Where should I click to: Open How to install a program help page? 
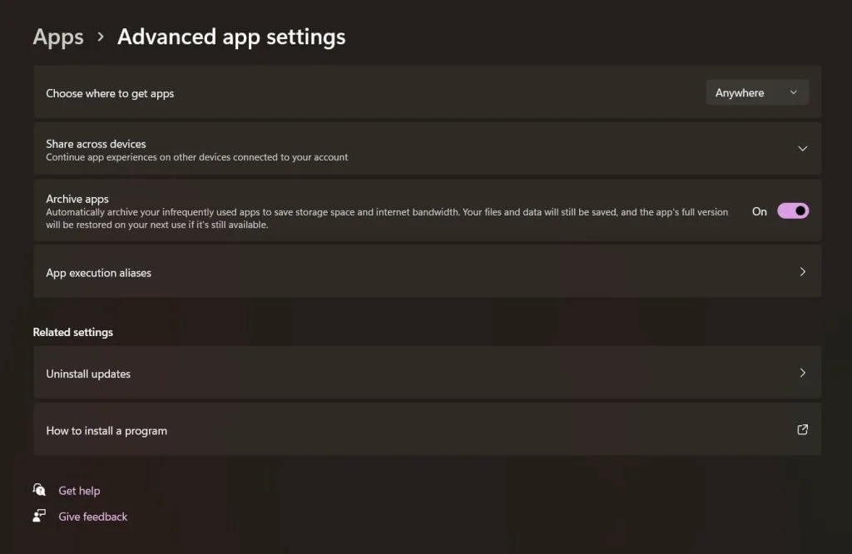click(426, 429)
